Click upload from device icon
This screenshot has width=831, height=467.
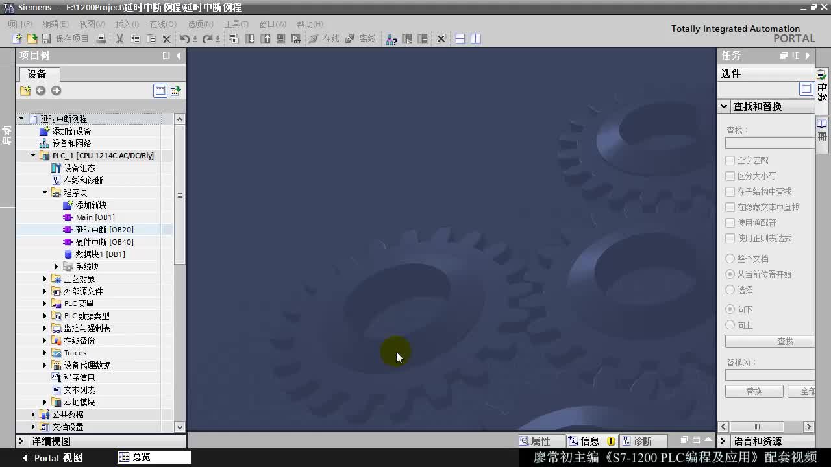[x=265, y=39]
